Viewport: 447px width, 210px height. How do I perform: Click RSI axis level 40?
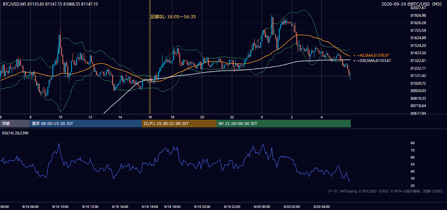pos(412,171)
